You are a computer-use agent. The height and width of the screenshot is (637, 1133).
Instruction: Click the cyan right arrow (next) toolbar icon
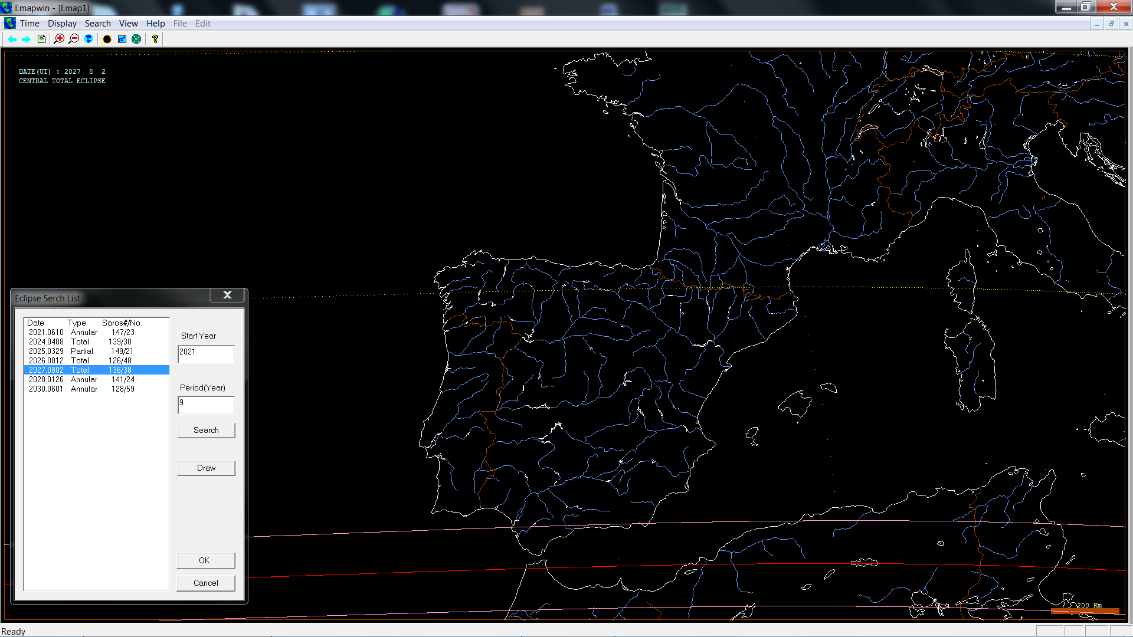tap(26, 39)
